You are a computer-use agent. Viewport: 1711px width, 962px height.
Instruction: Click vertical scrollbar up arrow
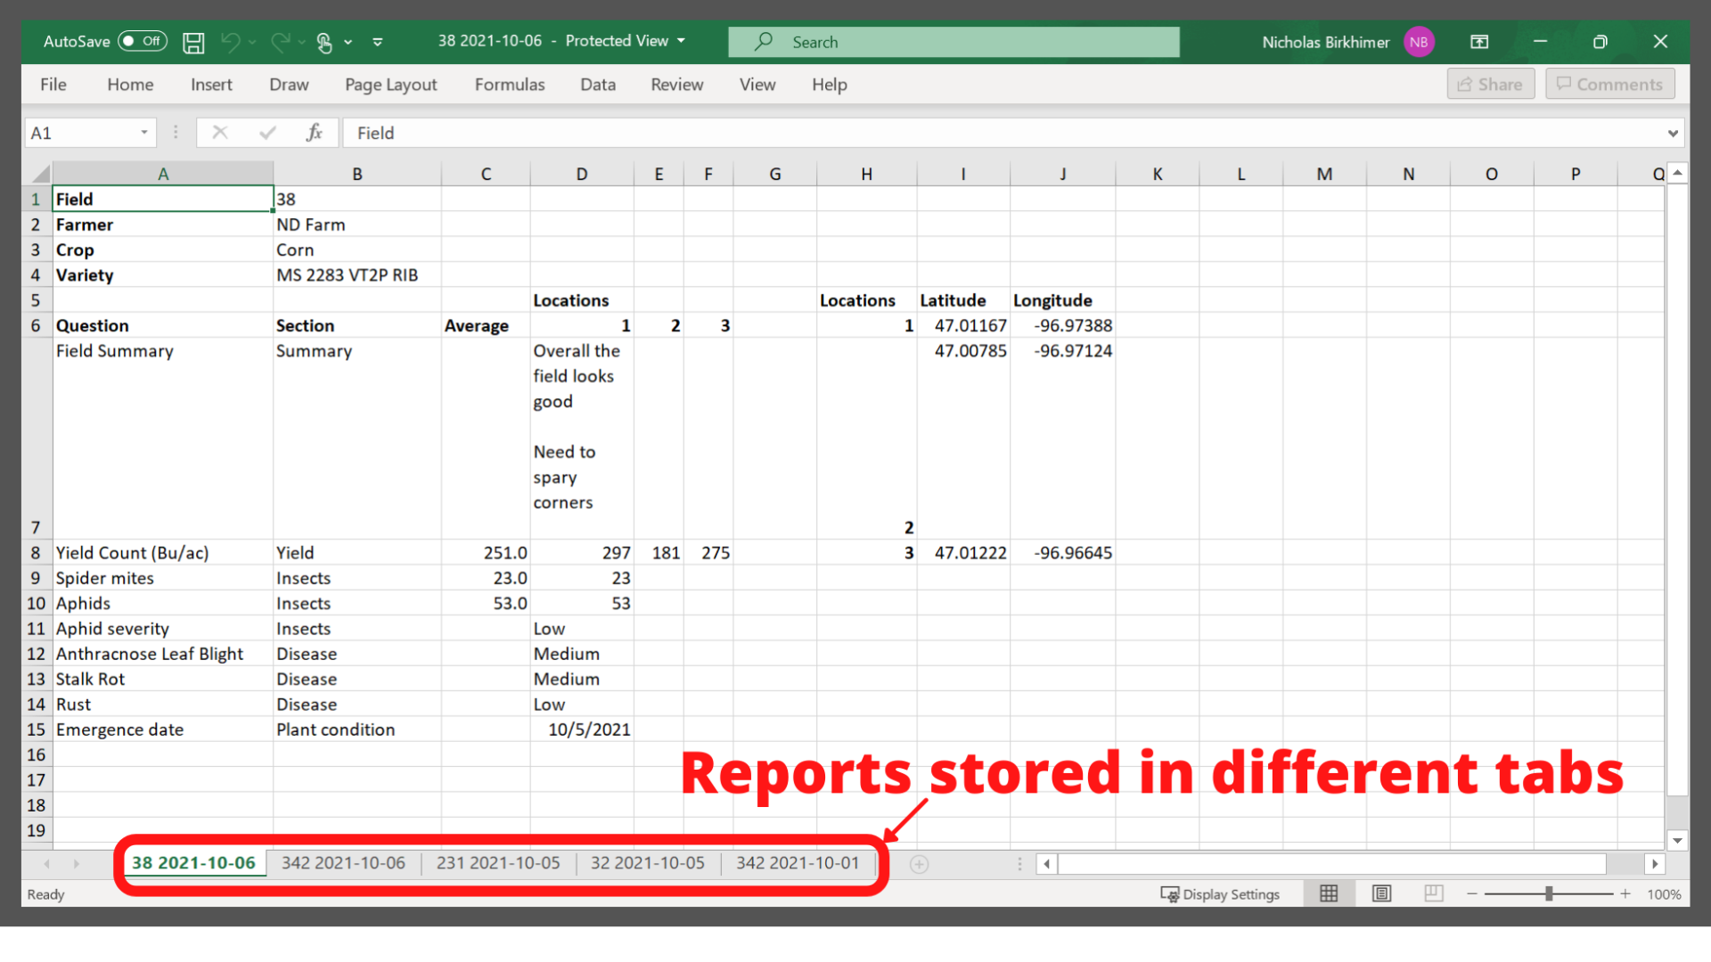tap(1677, 173)
